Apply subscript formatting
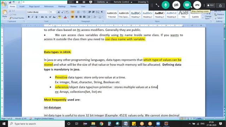Image resolution: width=226 pixels, height=127 pixels. tap(46, 17)
